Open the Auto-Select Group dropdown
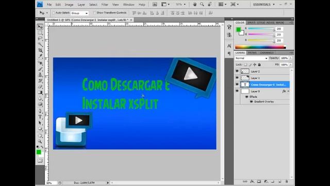The height and width of the screenshot is (186, 330). coord(79,13)
